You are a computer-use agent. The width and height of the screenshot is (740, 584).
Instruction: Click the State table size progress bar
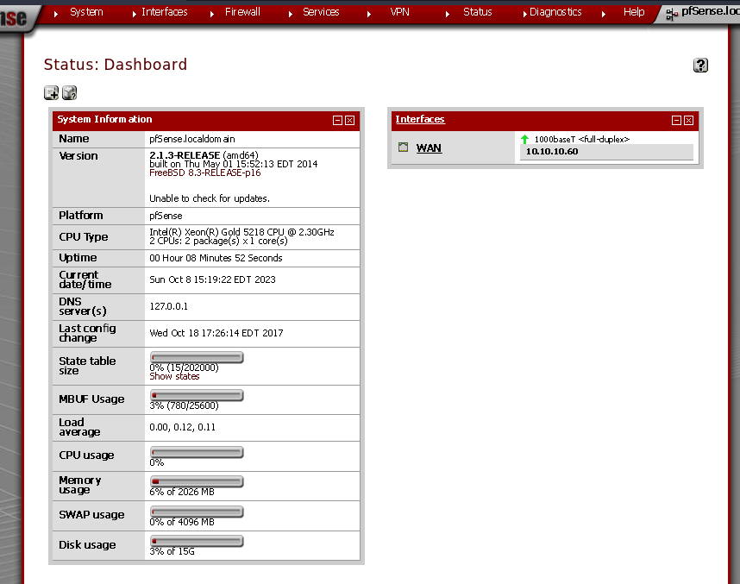point(197,357)
